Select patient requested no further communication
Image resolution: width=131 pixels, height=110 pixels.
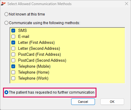point(6,92)
